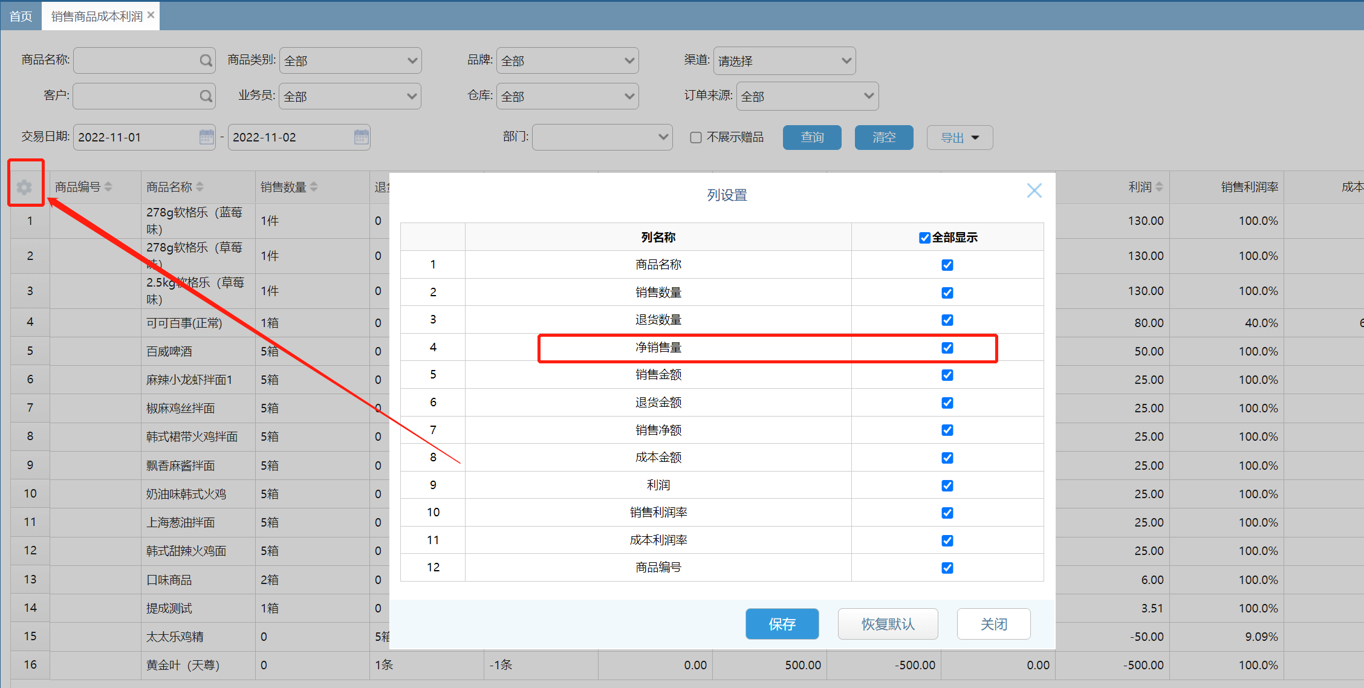Image resolution: width=1364 pixels, height=688 pixels.
Task: Open the 渠道 dropdown
Action: click(x=784, y=60)
